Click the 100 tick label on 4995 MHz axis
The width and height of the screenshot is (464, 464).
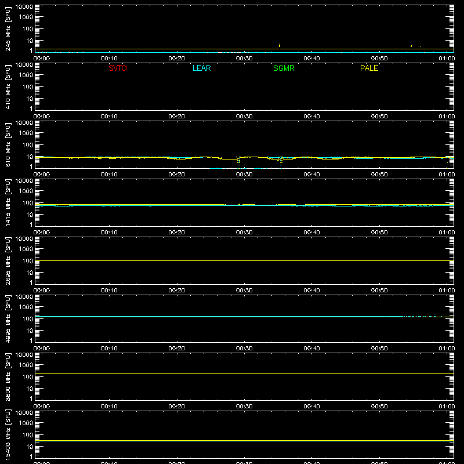pos(28,319)
